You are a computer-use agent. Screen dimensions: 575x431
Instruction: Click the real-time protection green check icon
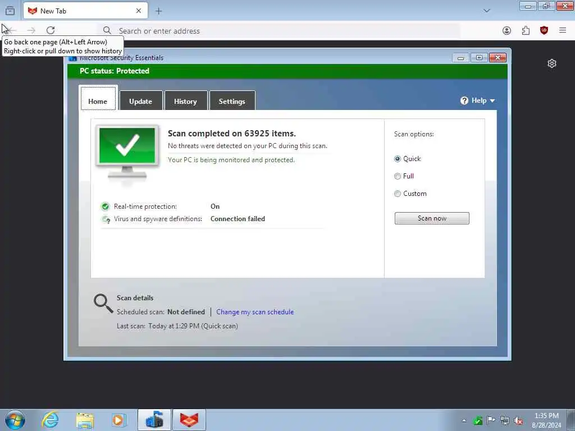(x=105, y=207)
